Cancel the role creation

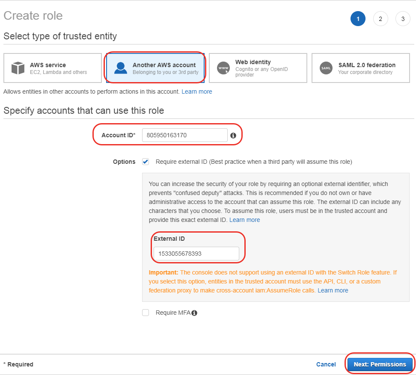point(326,364)
